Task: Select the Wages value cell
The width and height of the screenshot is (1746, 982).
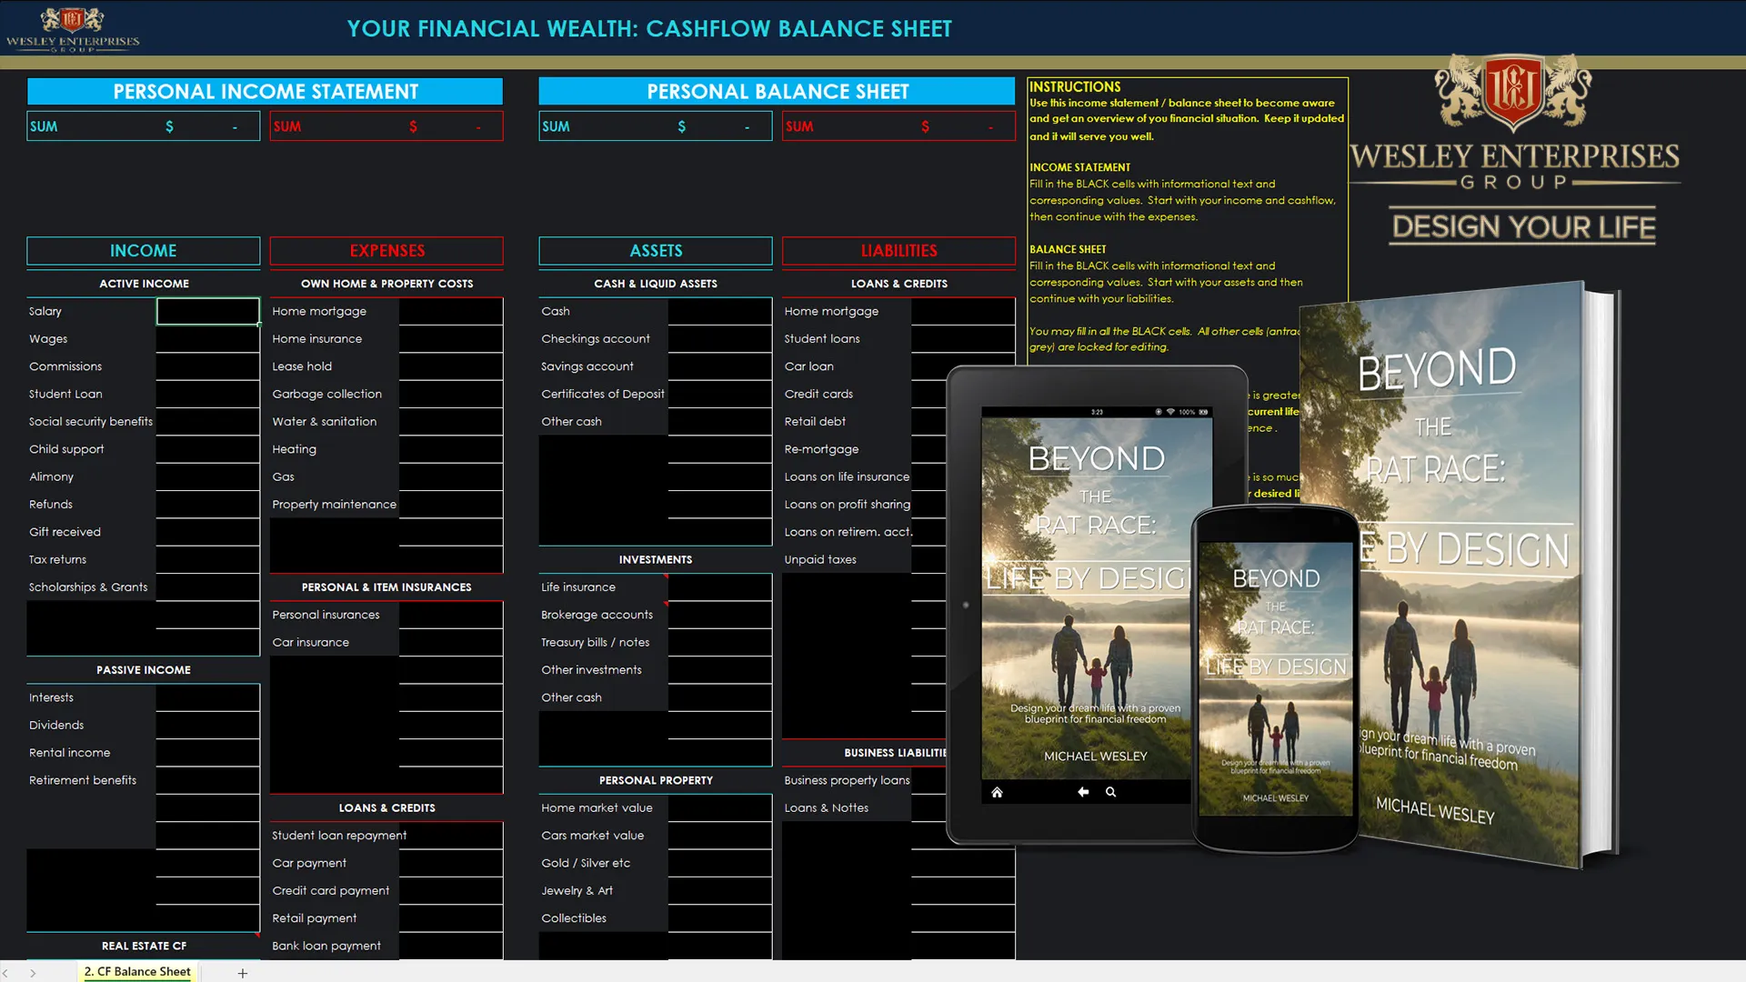Action: tap(208, 339)
